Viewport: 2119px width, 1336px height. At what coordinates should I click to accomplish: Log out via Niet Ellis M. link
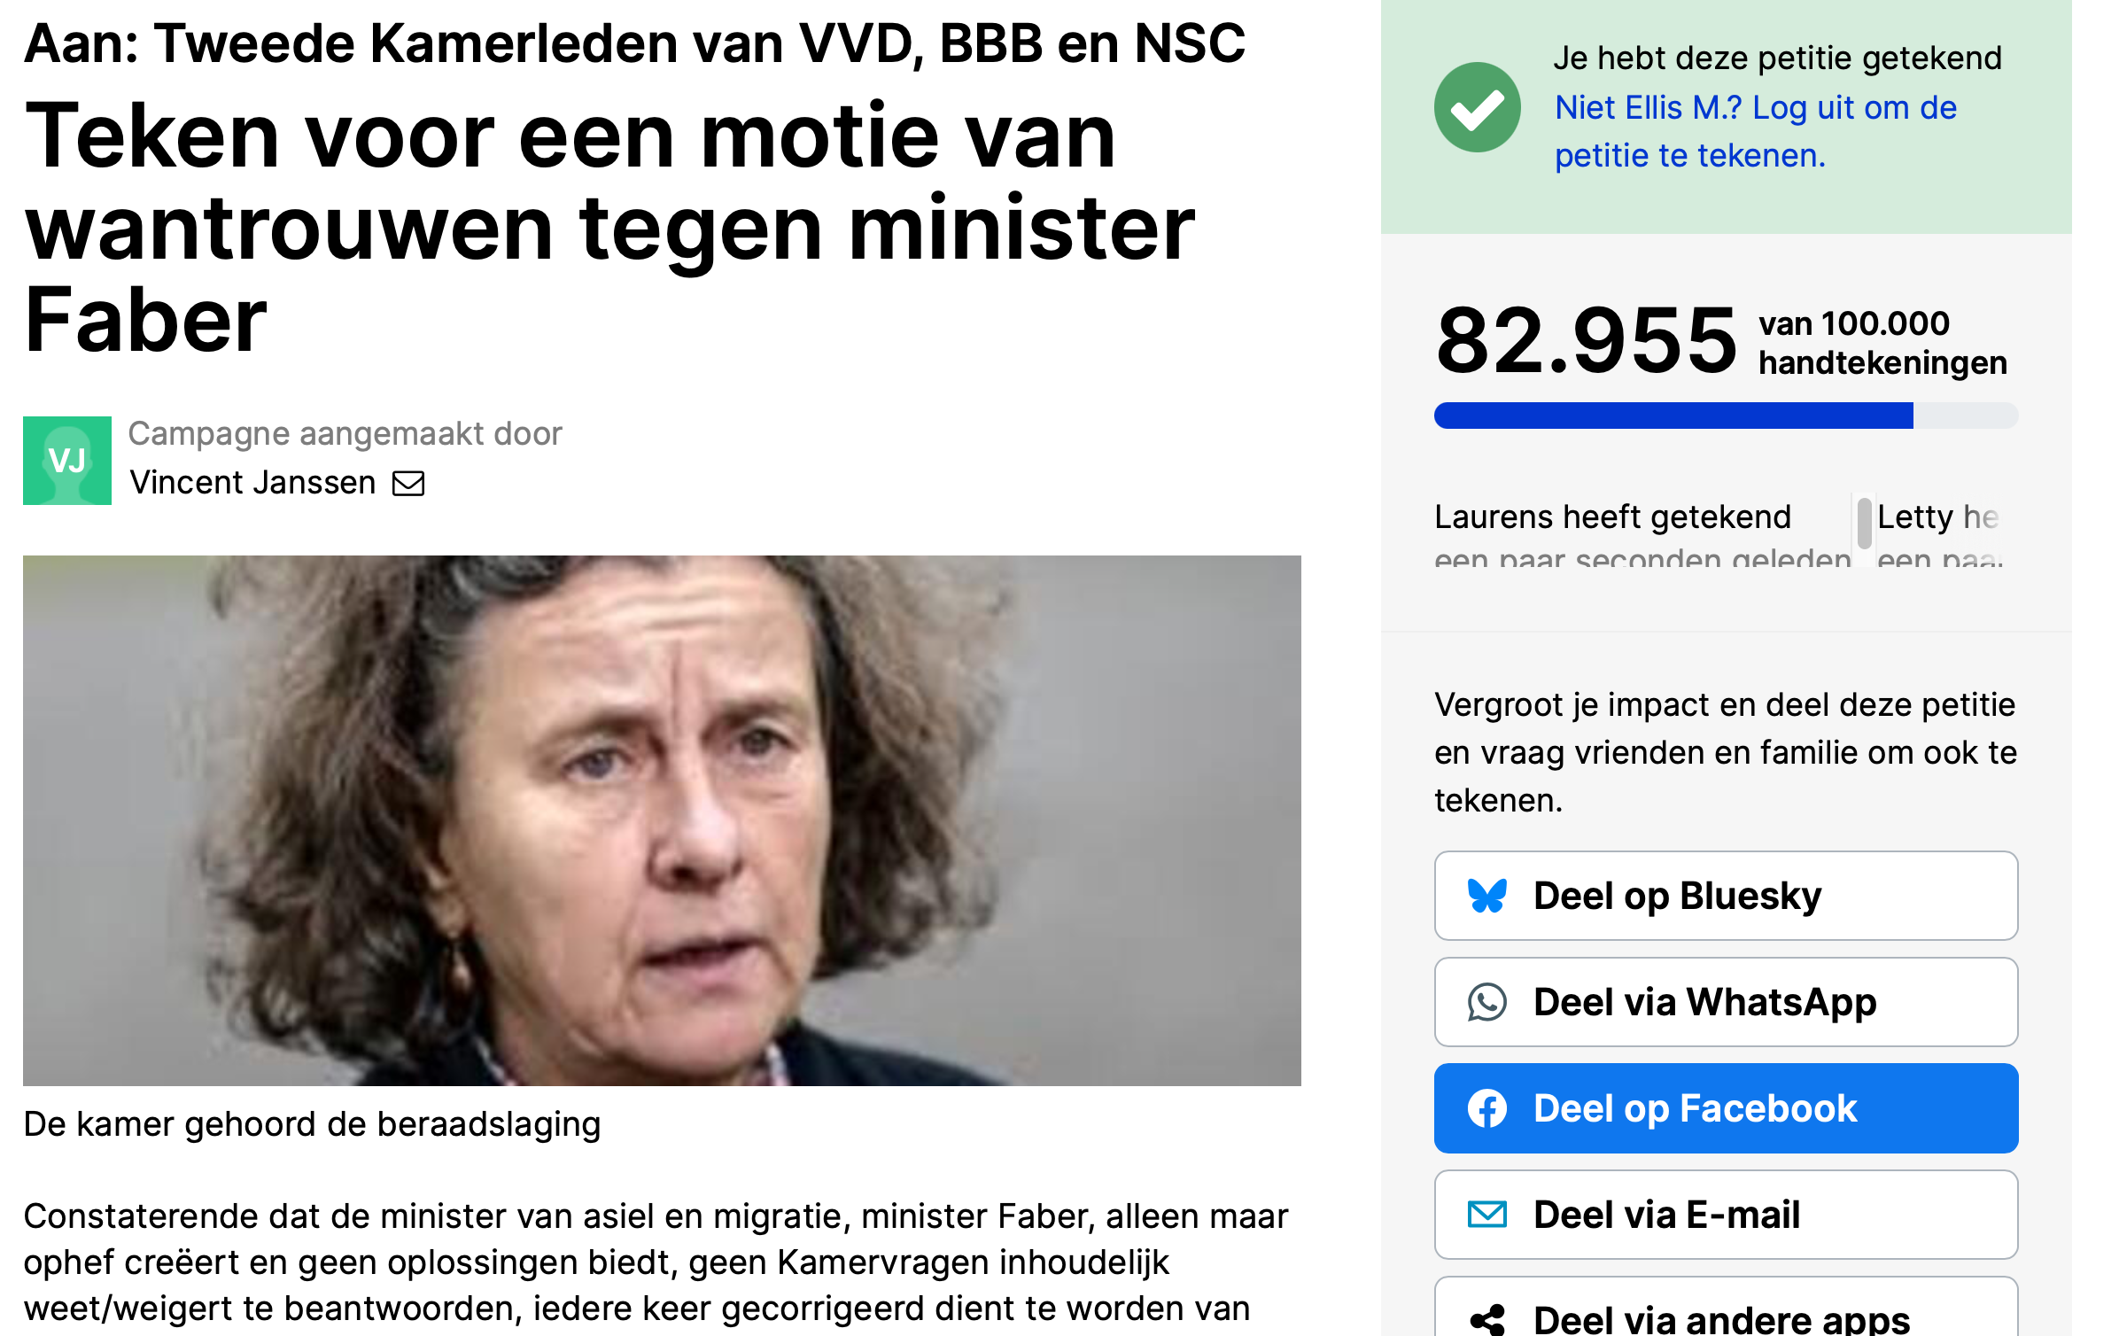click(x=1756, y=131)
